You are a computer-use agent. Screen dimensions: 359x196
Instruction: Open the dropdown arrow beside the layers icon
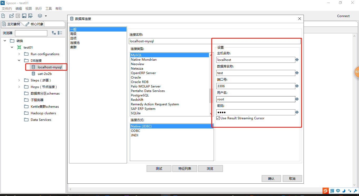point(46,16)
